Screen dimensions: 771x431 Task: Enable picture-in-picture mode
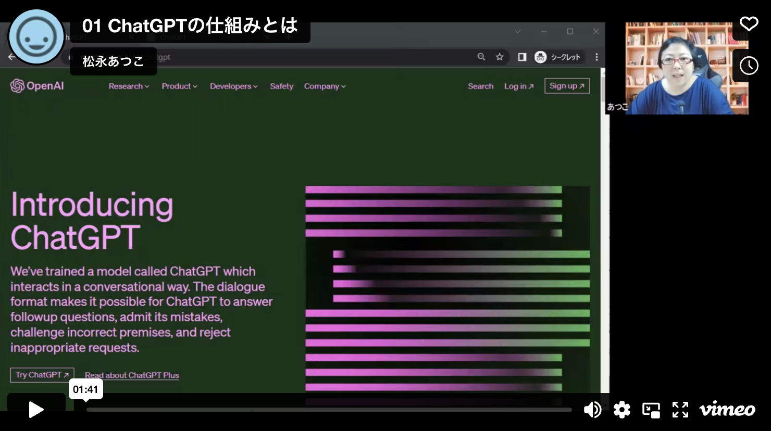point(651,410)
